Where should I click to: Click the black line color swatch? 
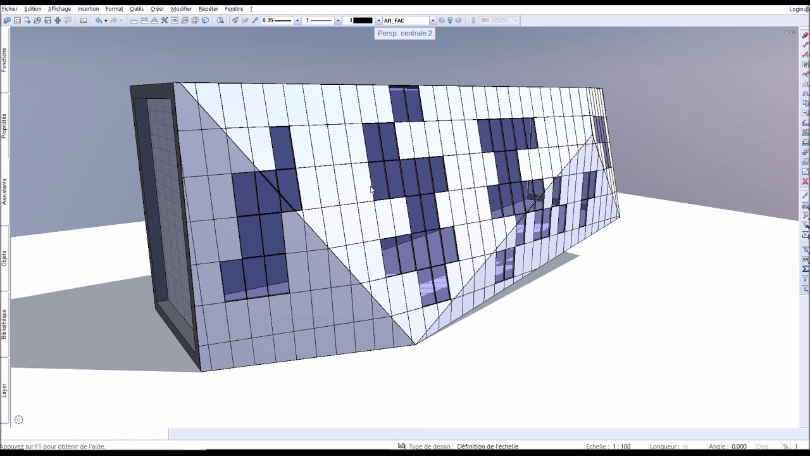[363, 20]
